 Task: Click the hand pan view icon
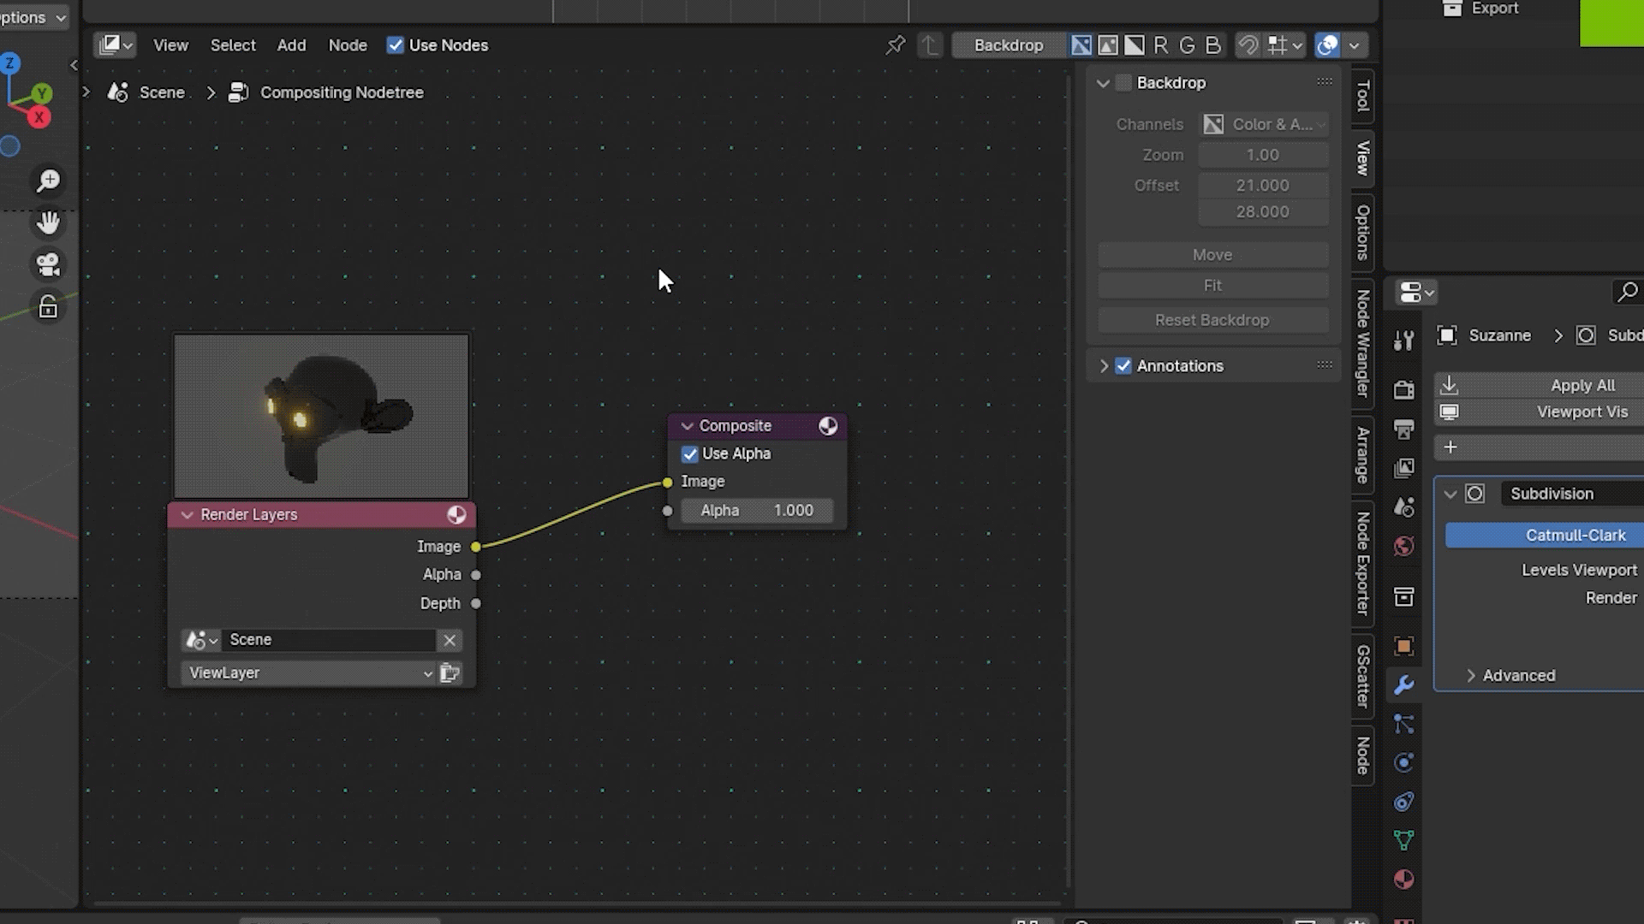coord(48,223)
